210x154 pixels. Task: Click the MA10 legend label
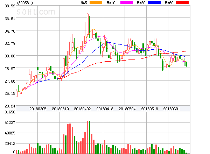(111, 3)
